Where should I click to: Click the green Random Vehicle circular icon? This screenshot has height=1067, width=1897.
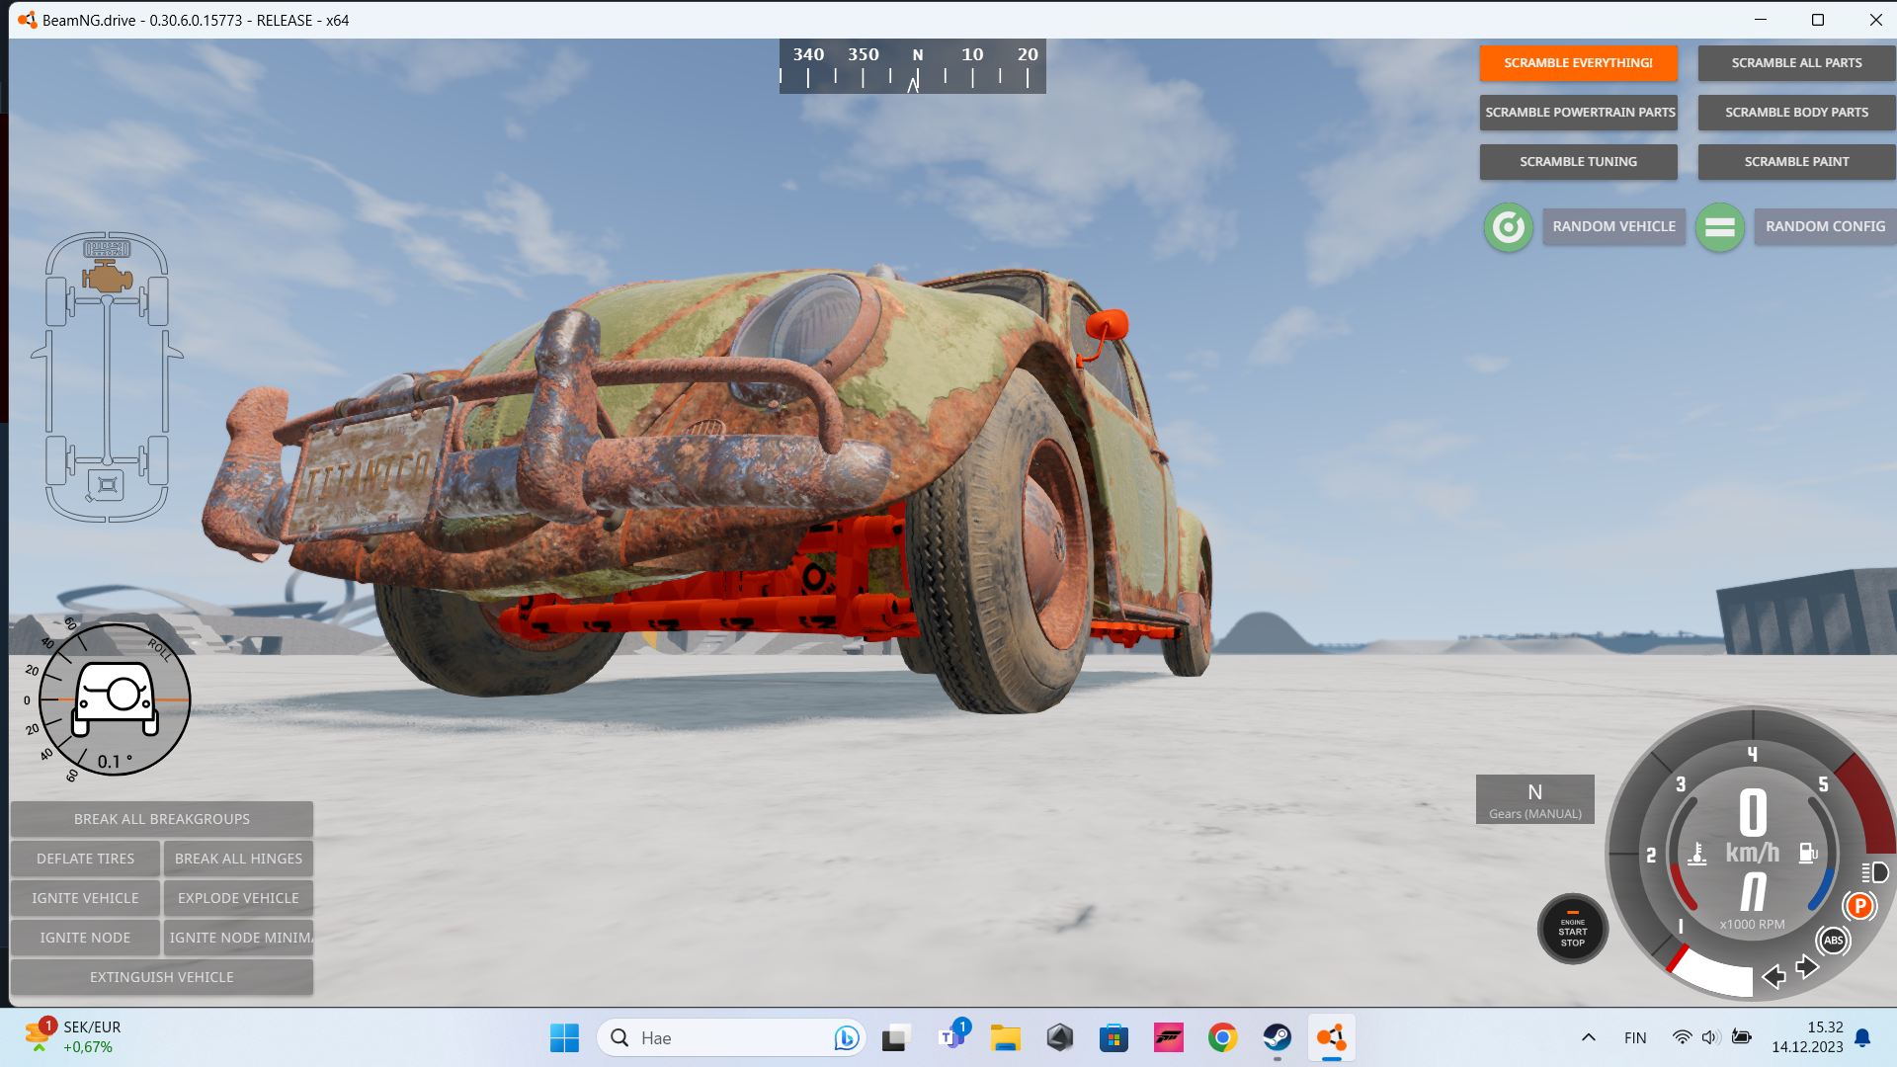1508,227
